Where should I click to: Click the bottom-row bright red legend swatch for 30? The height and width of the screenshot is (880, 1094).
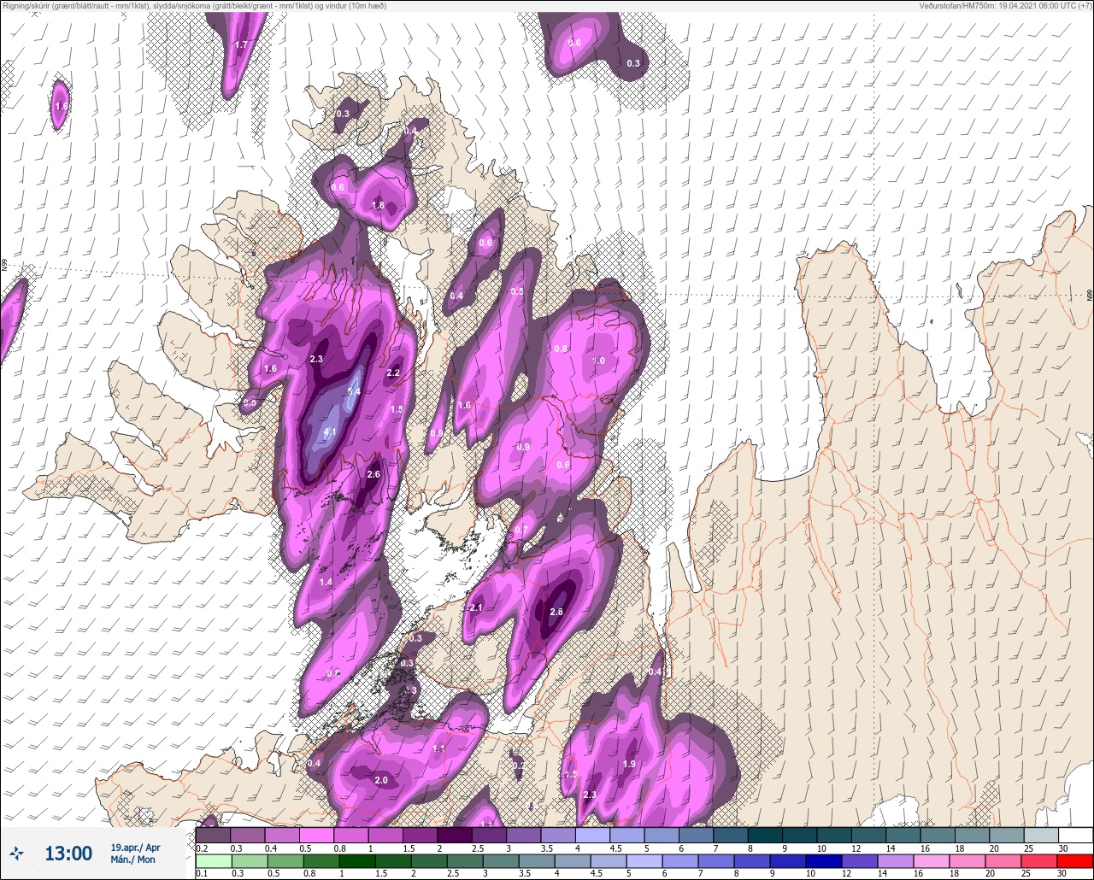(1075, 860)
